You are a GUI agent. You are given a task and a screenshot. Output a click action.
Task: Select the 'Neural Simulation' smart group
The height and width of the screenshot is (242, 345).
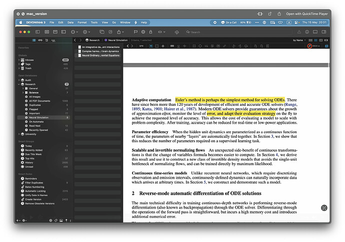pos(43,117)
